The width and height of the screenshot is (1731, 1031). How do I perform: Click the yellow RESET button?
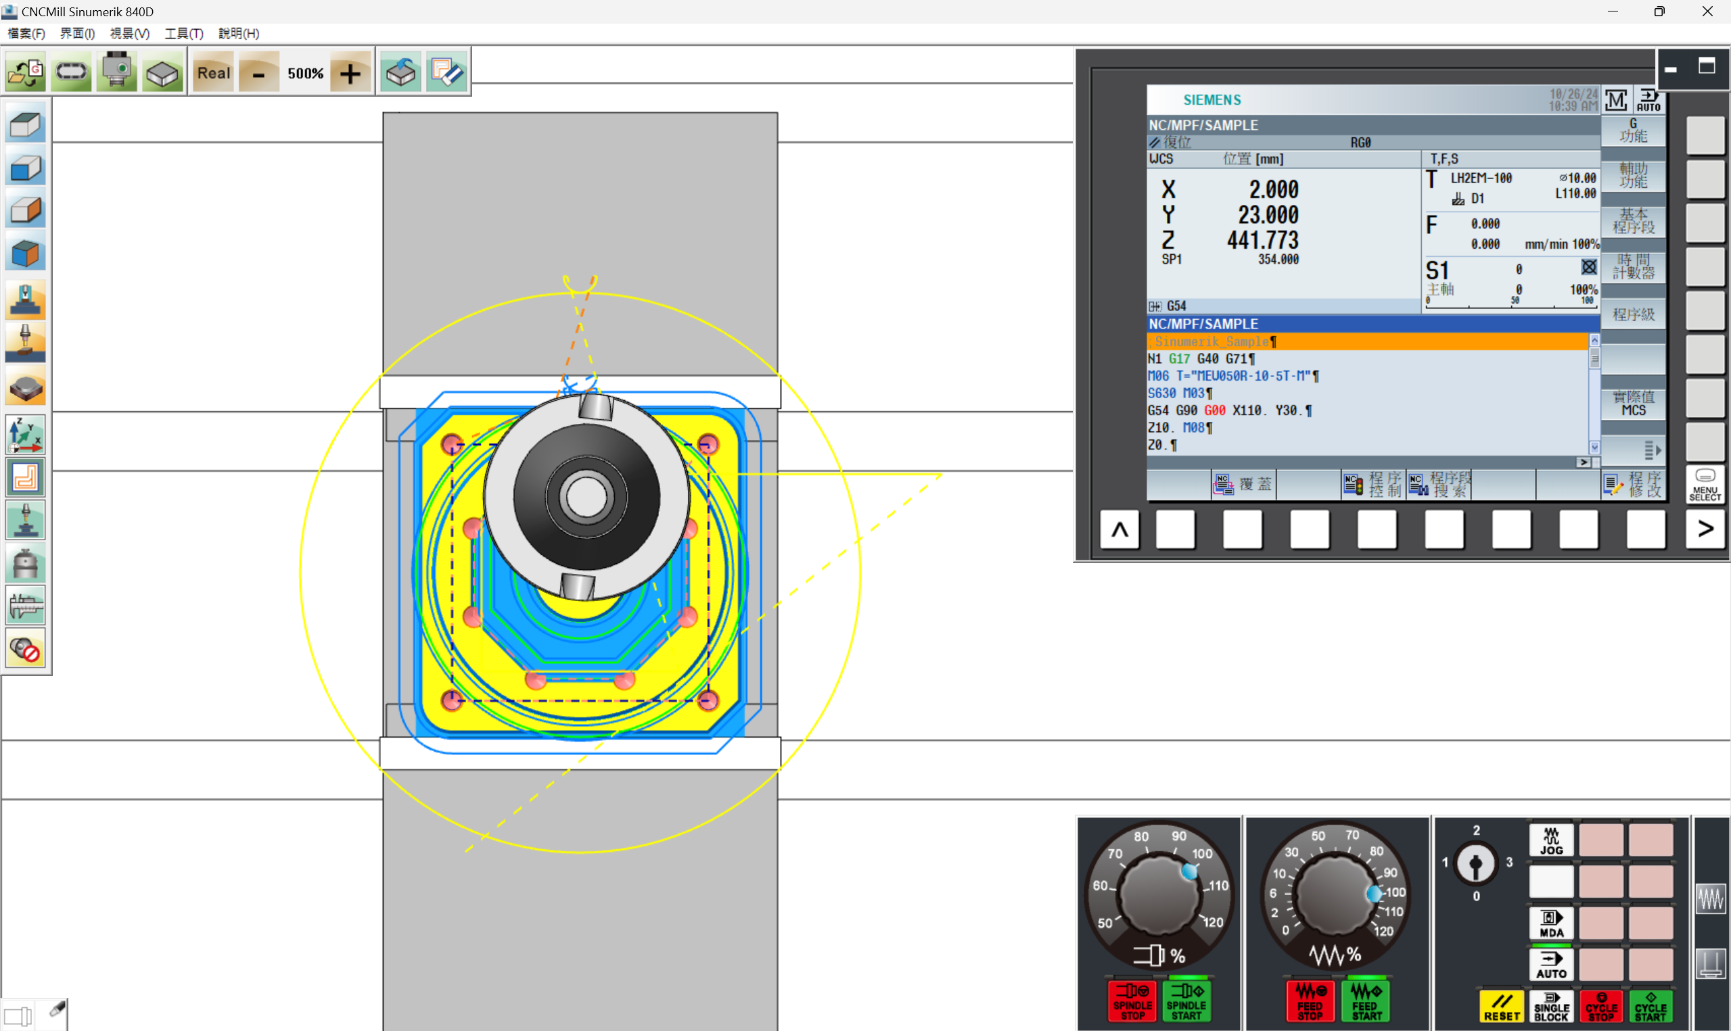coord(1502,1006)
